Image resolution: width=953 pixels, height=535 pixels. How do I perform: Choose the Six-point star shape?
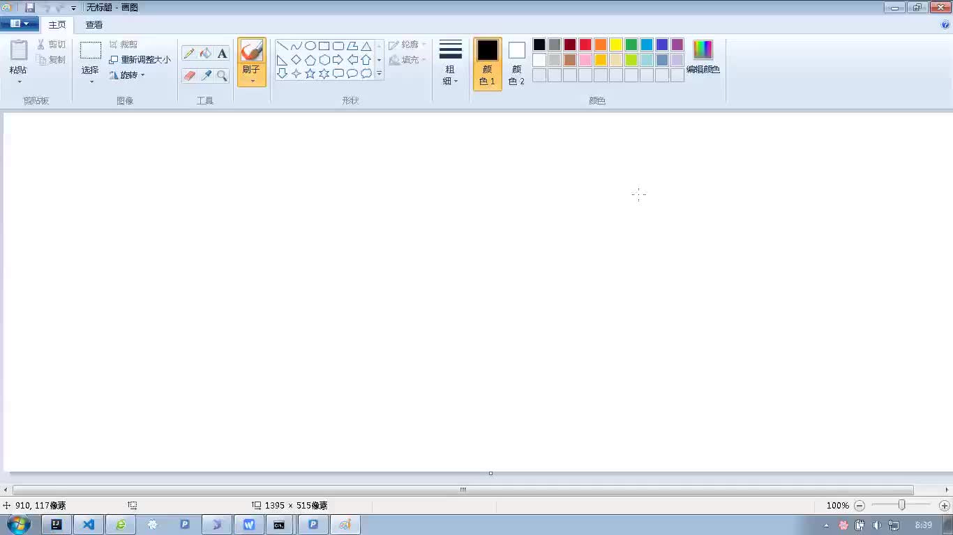coord(324,73)
